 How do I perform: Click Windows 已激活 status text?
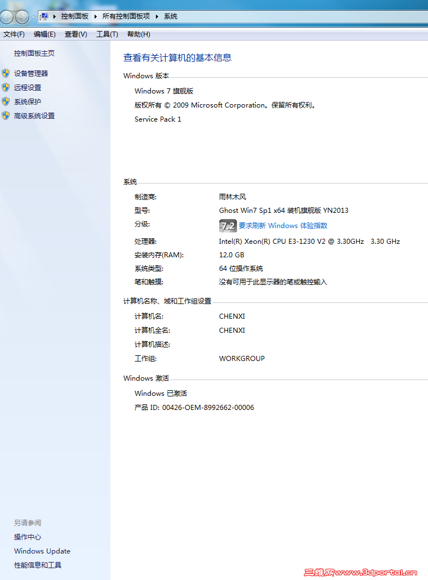point(161,393)
